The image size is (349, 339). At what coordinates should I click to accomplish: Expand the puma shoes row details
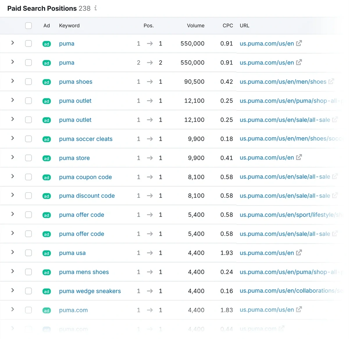13,81
